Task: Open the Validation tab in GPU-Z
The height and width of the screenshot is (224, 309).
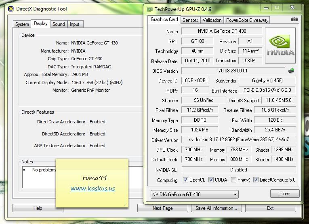Action: [x=212, y=20]
